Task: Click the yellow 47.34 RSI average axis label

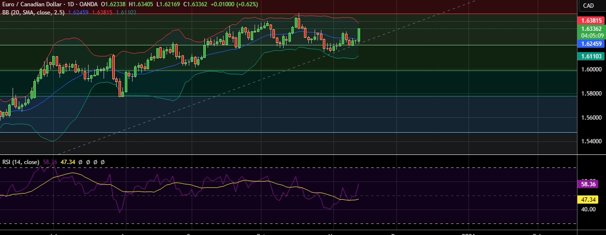Action: tap(591, 199)
